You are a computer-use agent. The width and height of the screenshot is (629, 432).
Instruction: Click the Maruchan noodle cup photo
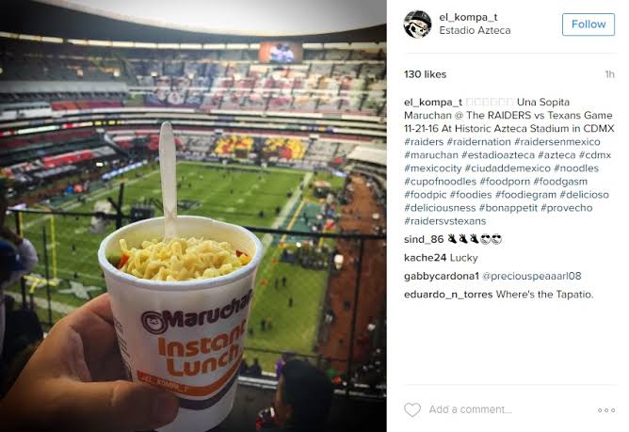(x=193, y=216)
